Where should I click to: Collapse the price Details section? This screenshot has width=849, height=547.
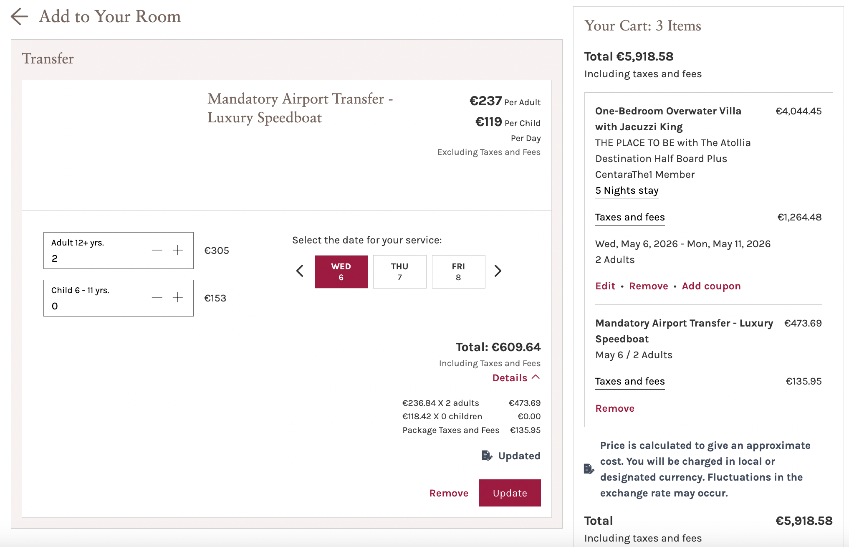coord(516,378)
